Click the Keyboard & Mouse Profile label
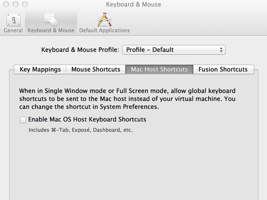This screenshot has height=200, width=267. coord(80,50)
